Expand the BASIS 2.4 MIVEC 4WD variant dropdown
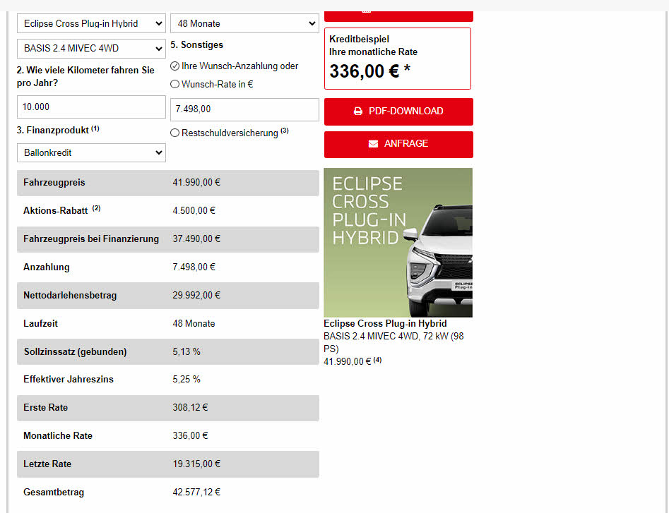The image size is (669, 513). tap(91, 49)
